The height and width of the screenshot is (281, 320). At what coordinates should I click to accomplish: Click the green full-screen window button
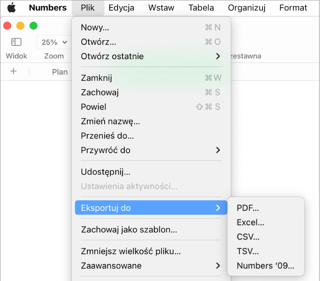coord(34,26)
